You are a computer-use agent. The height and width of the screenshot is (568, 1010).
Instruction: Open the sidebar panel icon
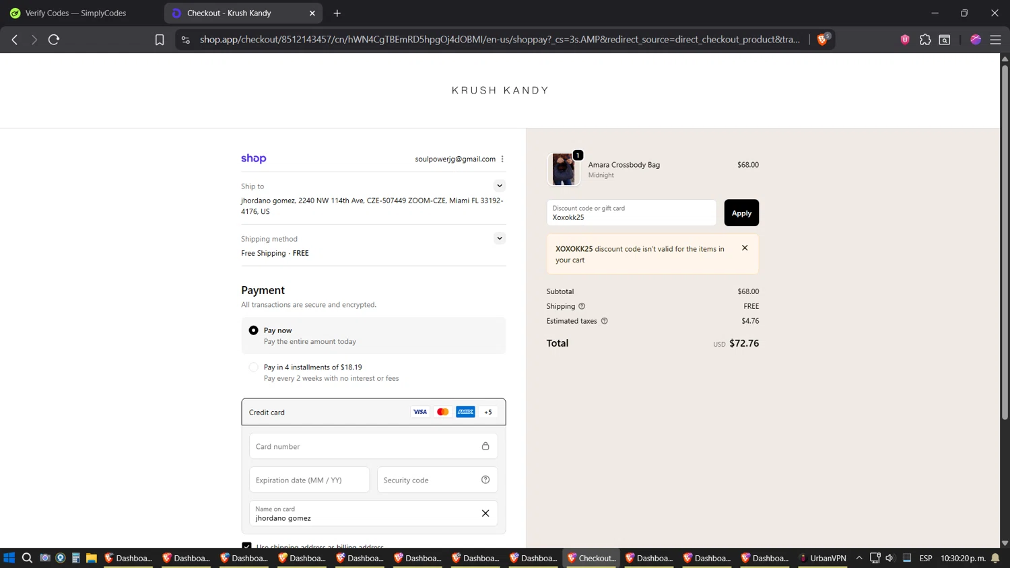click(x=945, y=40)
